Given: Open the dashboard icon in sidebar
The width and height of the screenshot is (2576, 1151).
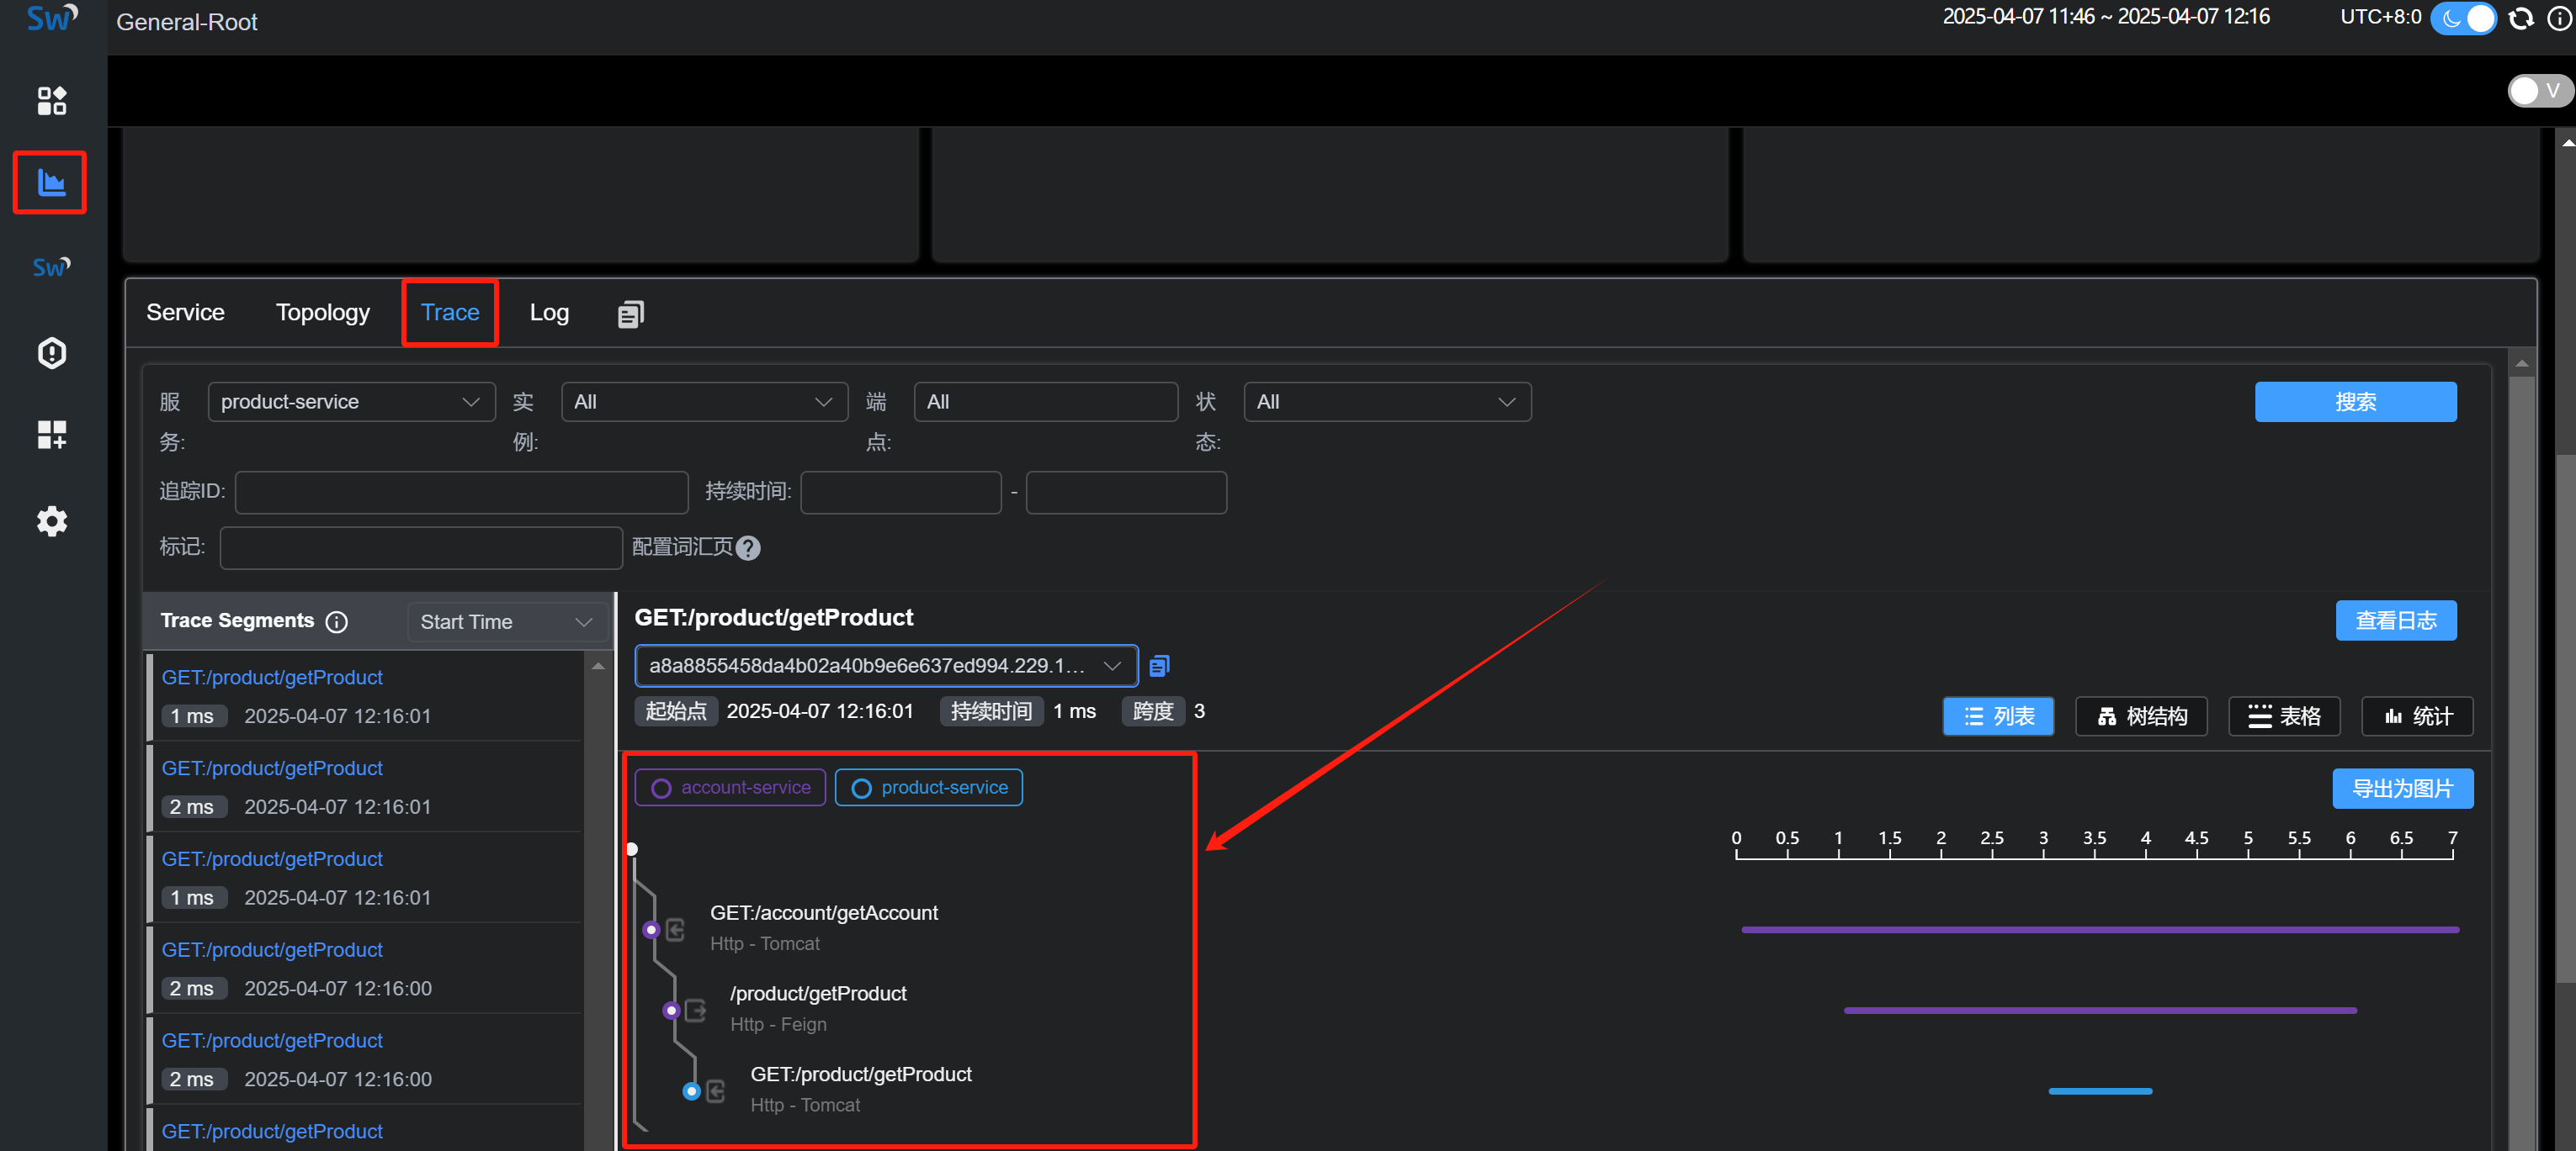Looking at the screenshot, I should (51, 100).
